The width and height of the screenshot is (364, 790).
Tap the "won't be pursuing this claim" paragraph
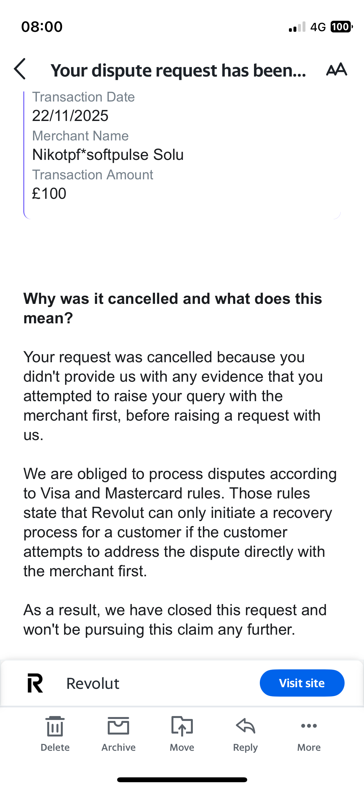tap(175, 619)
